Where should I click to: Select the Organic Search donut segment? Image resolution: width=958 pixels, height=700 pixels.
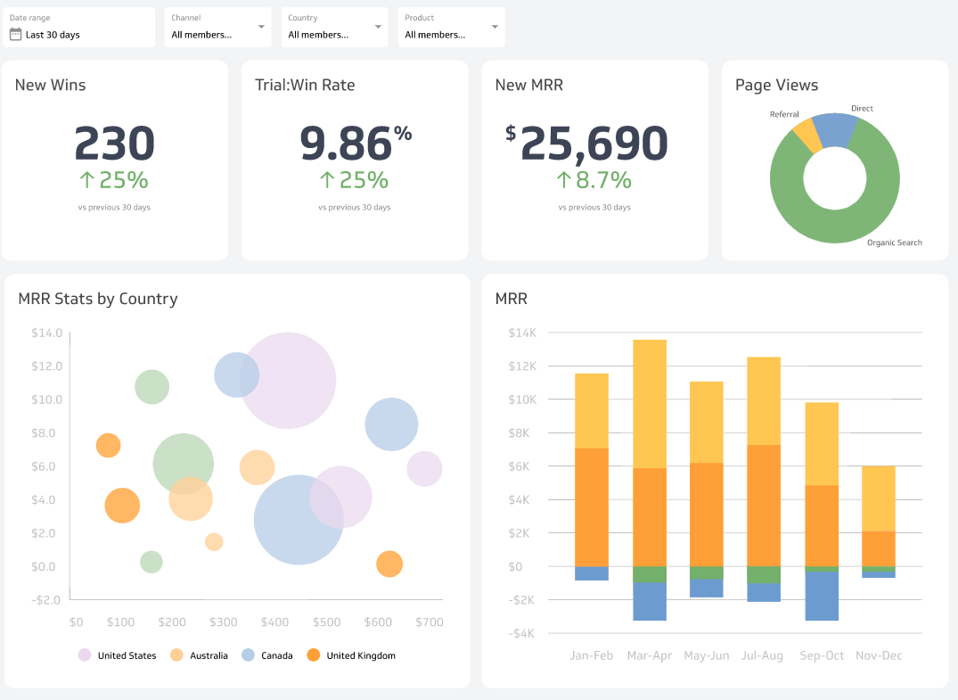coord(835,227)
